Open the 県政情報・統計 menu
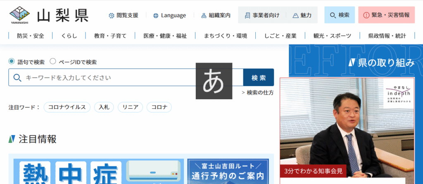423x184 pixels. click(387, 36)
